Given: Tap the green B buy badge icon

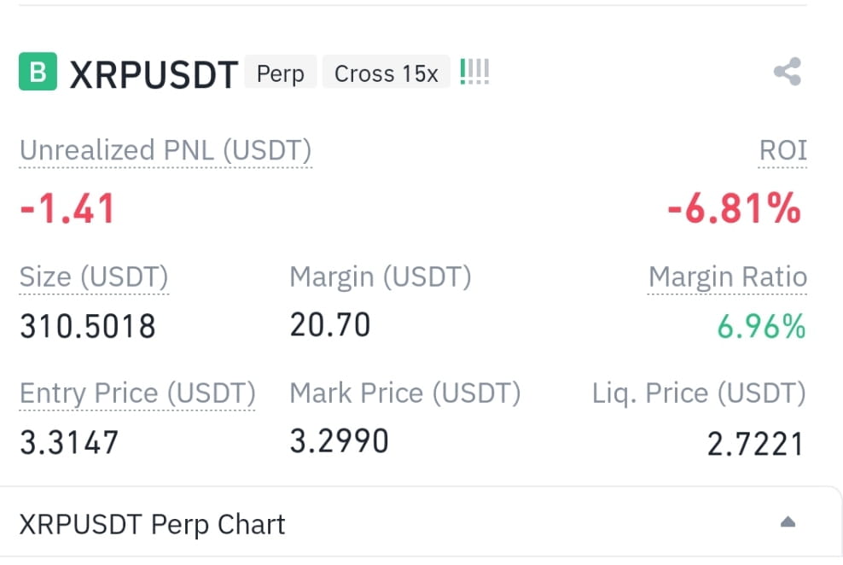Looking at the screenshot, I should 38,71.
